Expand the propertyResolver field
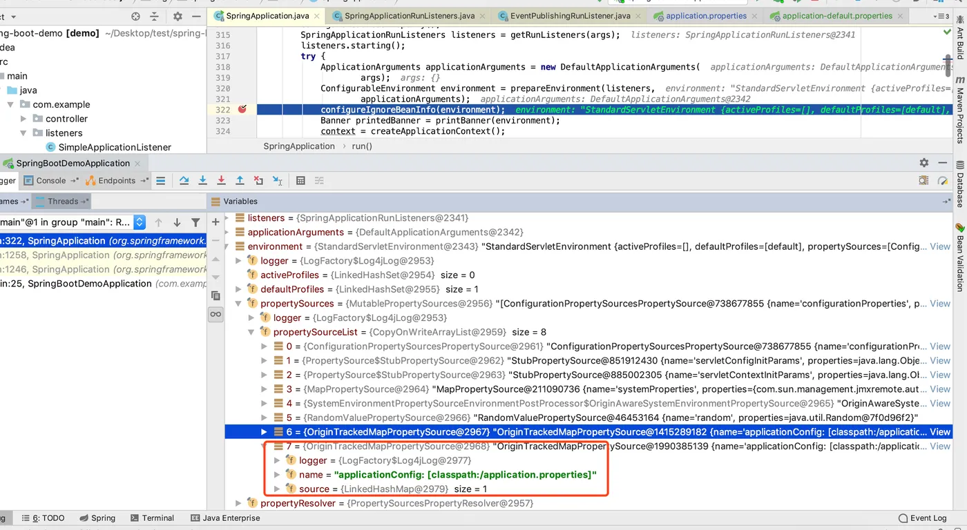 pos(239,503)
